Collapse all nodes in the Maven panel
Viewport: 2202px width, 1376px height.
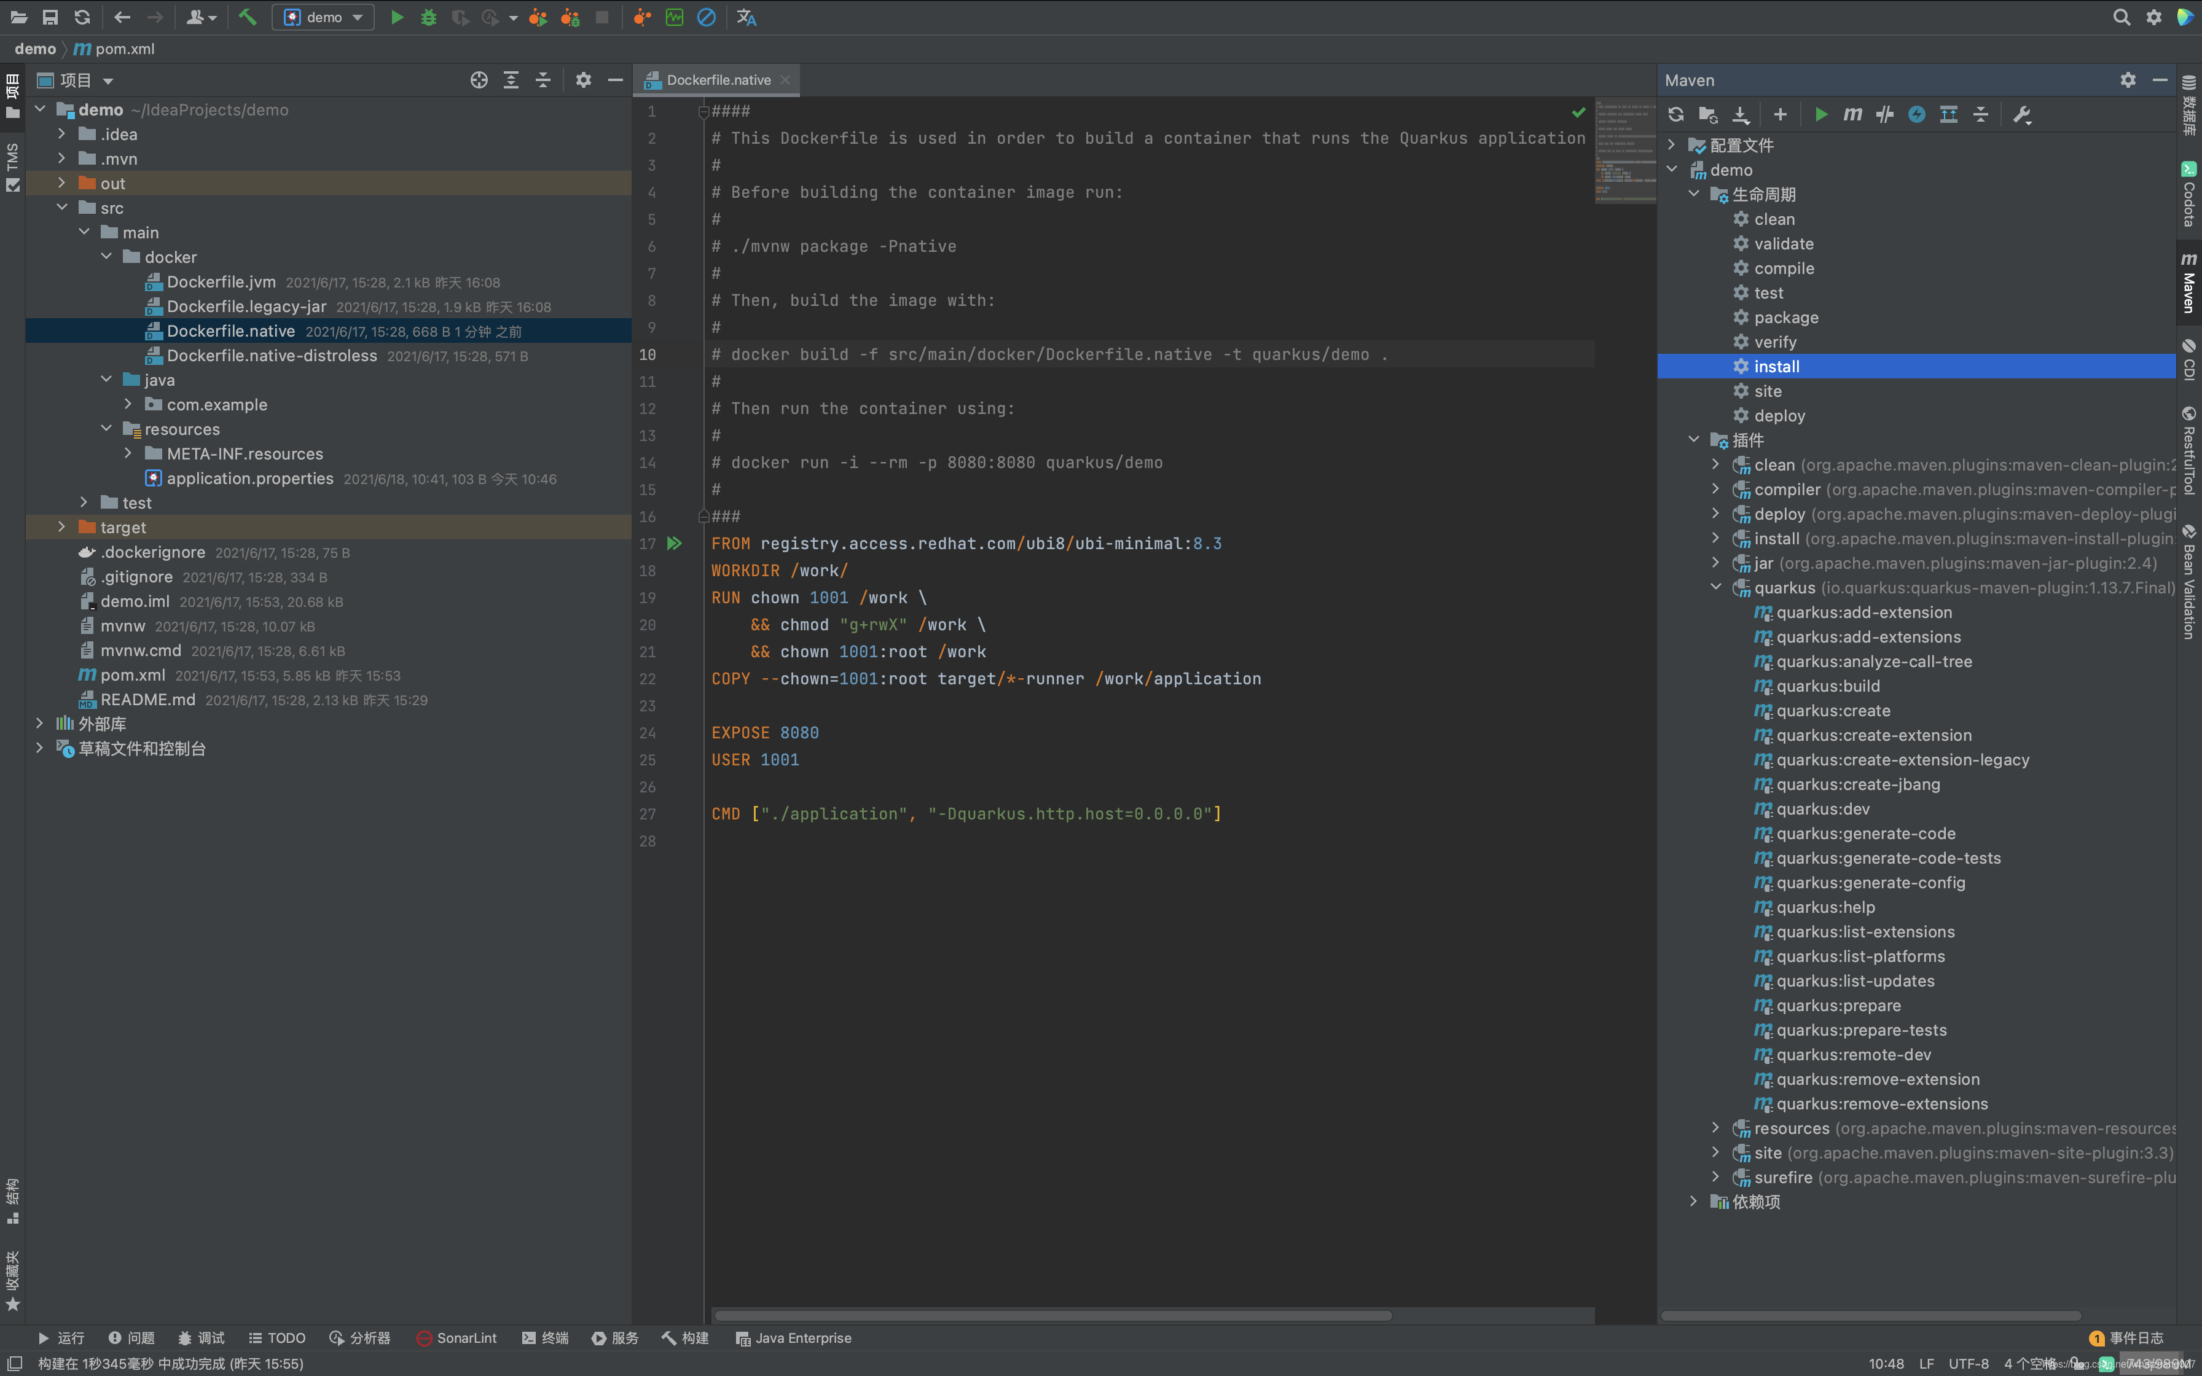(1981, 114)
